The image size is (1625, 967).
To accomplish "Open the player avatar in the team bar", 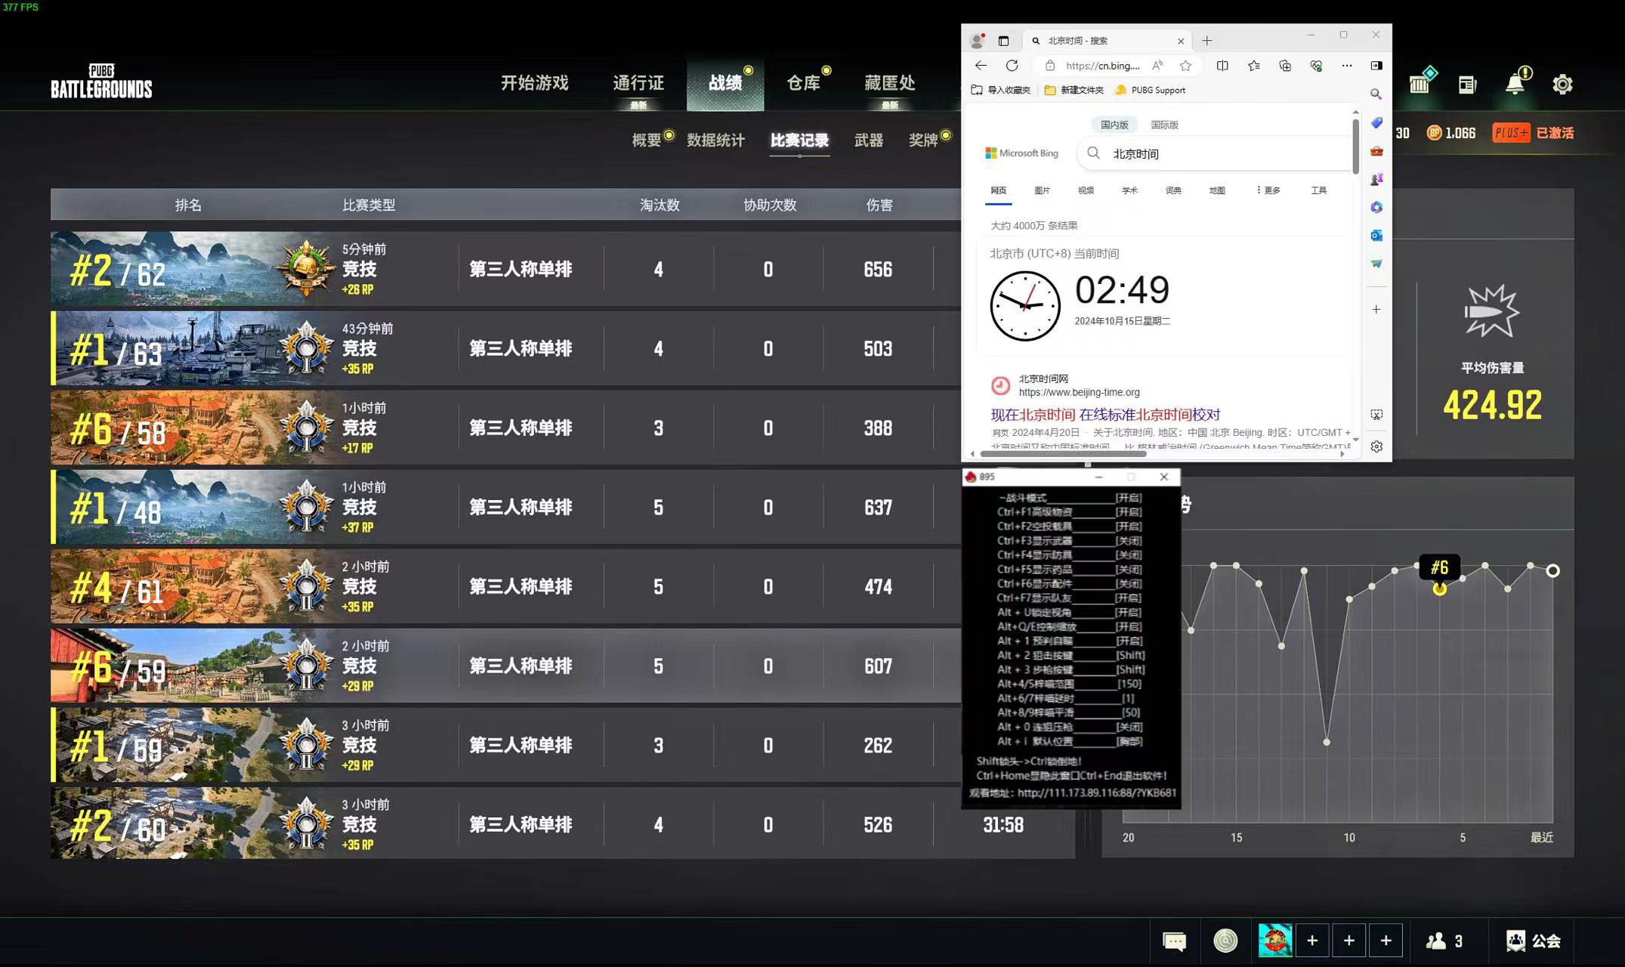I will pyautogui.click(x=1274, y=941).
